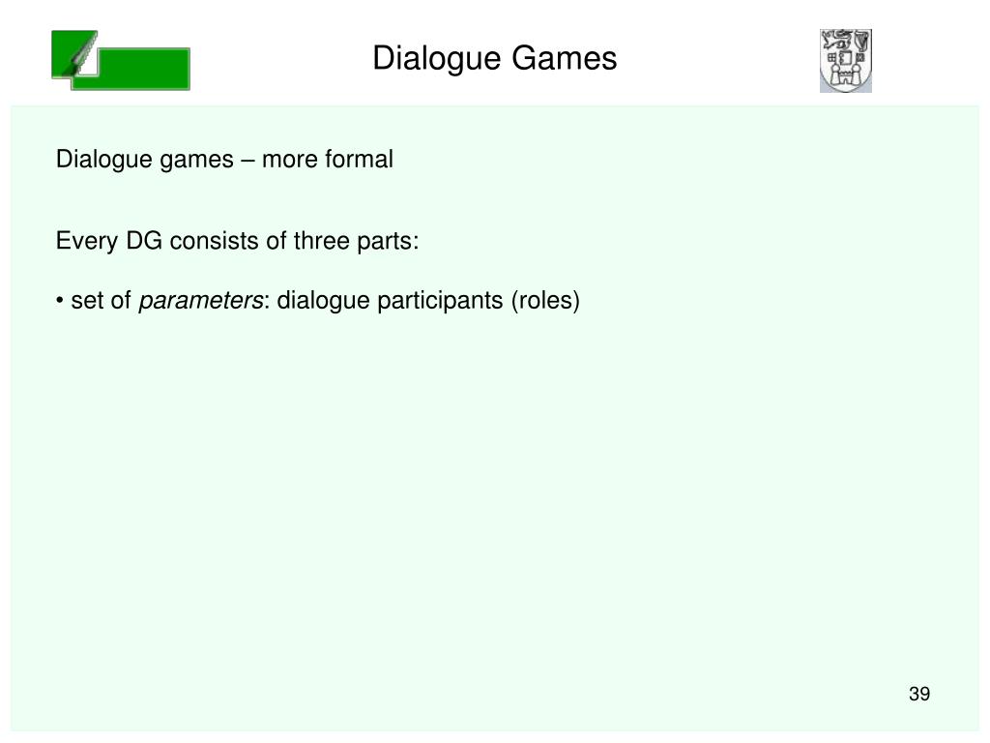The height and width of the screenshot is (743, 990).
Task: Click the green logo at top left
Action: click(x=121, y=60)
